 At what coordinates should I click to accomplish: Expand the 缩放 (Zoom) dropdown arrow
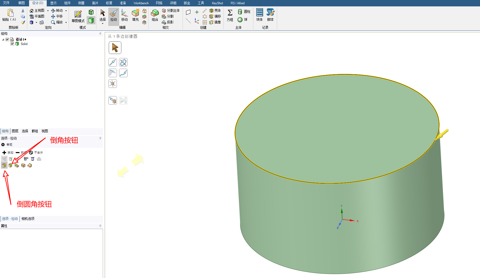(66, 22)
